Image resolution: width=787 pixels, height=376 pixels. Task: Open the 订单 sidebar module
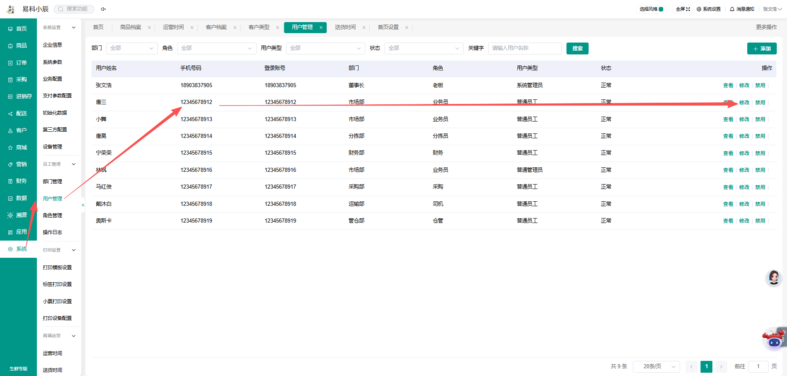click(x=18, y=63)
